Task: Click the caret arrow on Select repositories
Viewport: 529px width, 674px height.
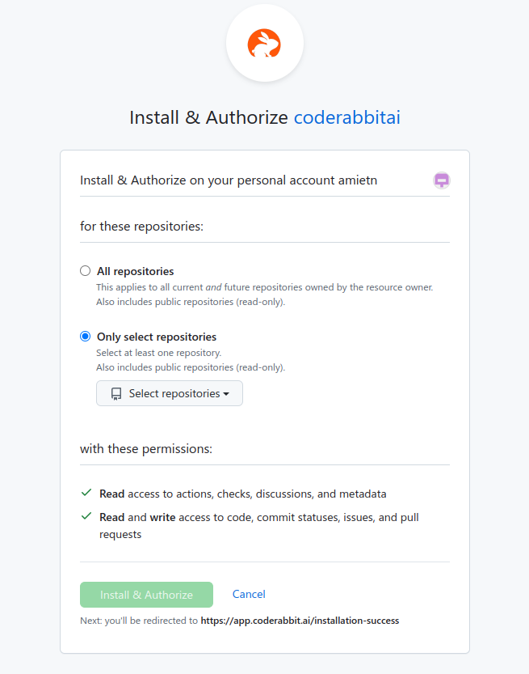Action: coord(226,394)
